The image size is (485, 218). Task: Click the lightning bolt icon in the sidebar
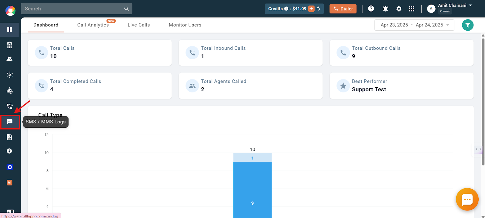pyautogui.click(x=10, y=151)
